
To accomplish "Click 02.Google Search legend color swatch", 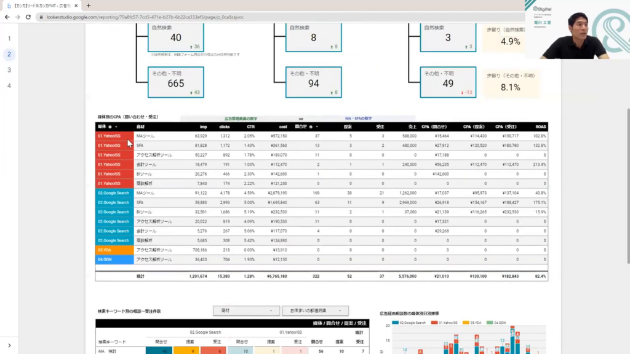I will tap(397, 323).
